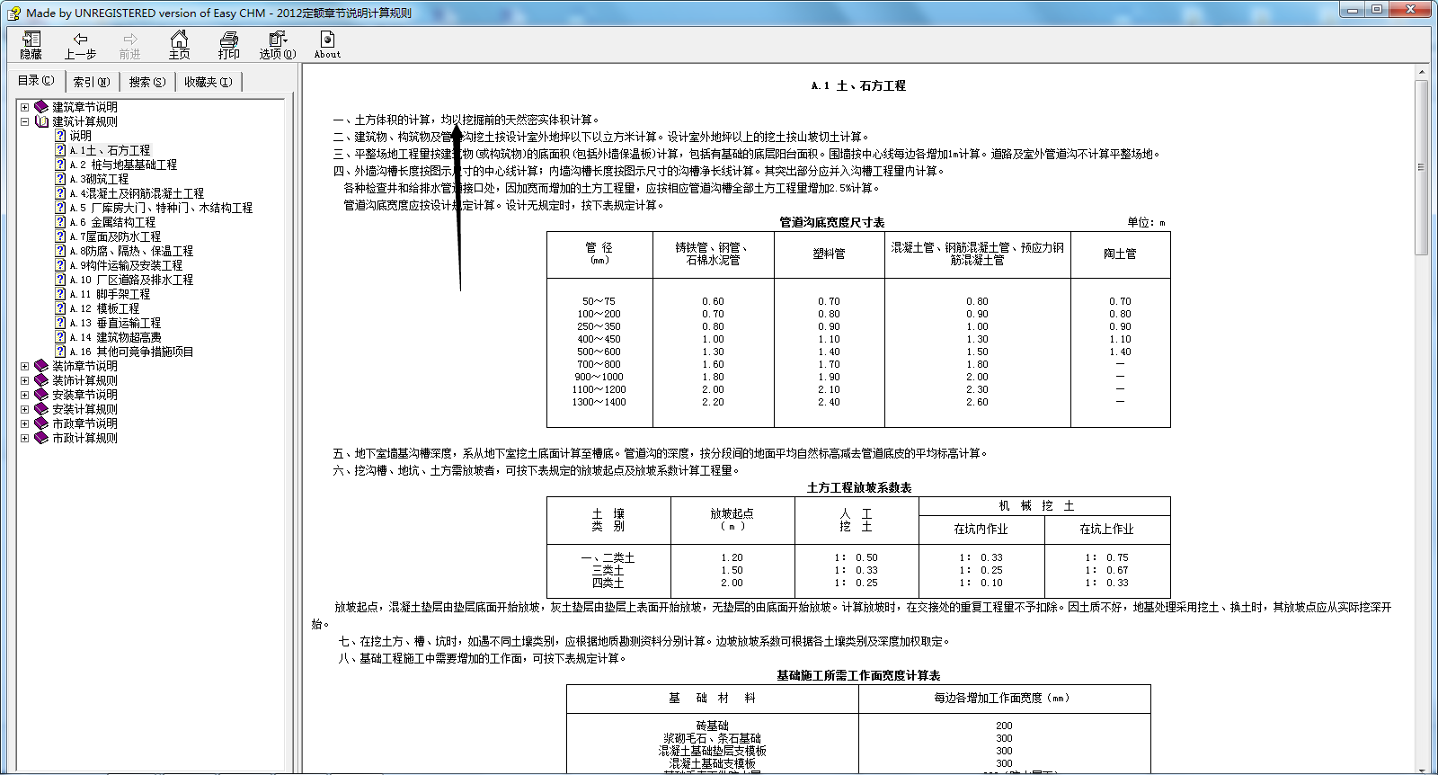Close the Easy CHM window

(1409, 9)
